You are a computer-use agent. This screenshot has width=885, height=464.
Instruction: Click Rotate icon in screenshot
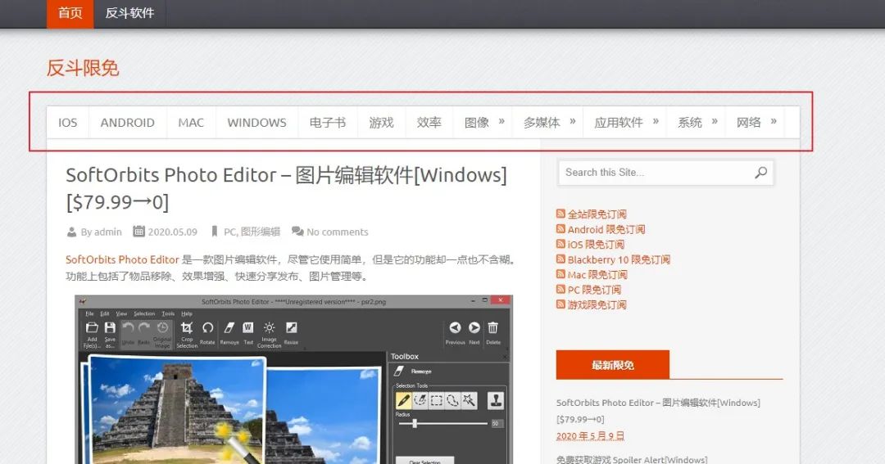(x=207, y=327)
